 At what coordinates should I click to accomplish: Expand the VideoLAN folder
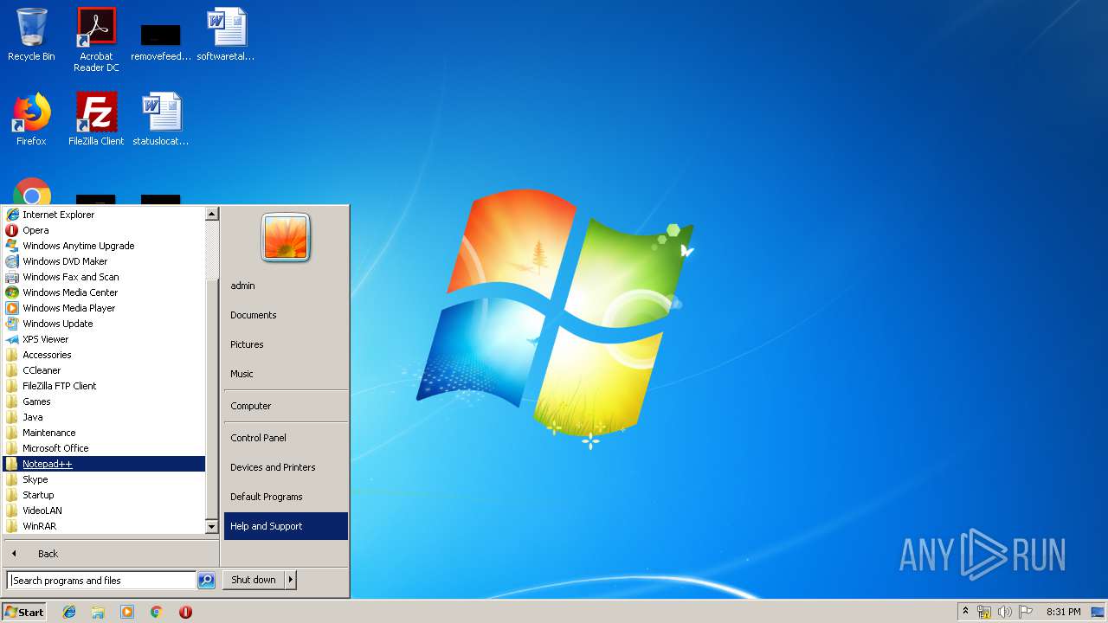(x=104, y=511)
